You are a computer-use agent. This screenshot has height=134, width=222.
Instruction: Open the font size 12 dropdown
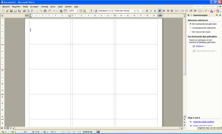(x=143, y=11)
